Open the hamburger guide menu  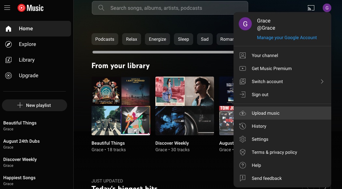pyautogui.click(x=7, y=8)
